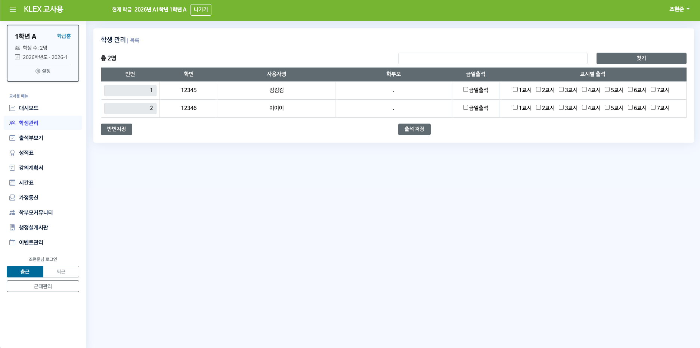Click the dashboard chart icon
Image resolution: width=700 pixels, height=348 pixels.
[x=12, y=108]
